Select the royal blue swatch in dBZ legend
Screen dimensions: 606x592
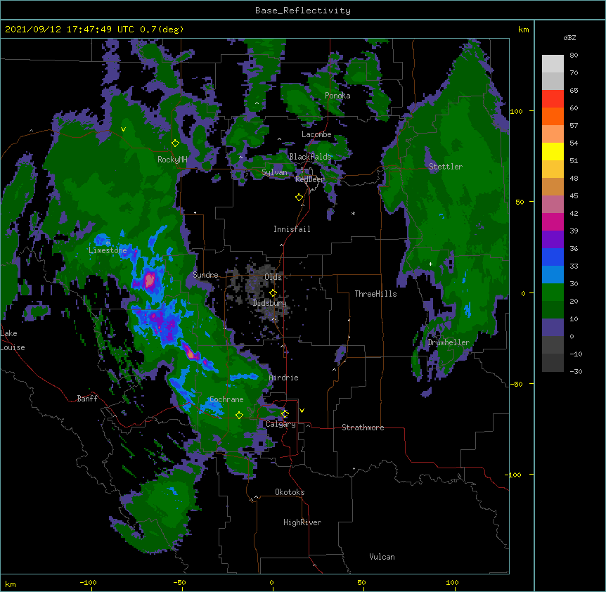coord(553,257)
